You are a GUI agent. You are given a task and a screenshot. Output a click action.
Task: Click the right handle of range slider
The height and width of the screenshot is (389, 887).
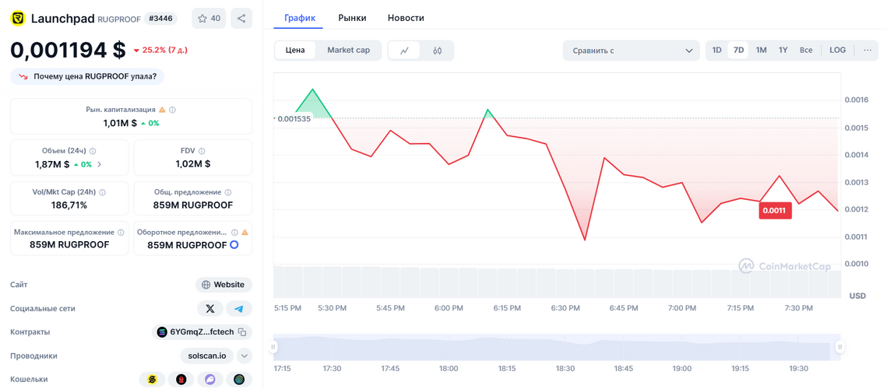pos(839,347)
